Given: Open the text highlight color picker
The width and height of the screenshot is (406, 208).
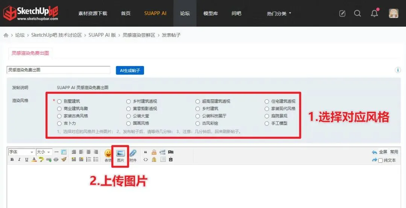Looking at the screenshot, I should click(x=41, y=160).
